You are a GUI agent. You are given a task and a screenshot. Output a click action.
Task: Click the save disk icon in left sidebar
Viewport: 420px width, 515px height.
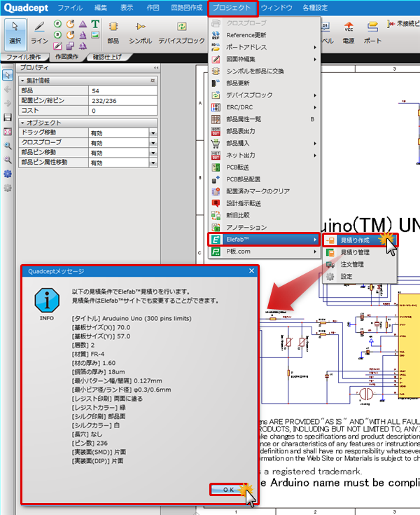point(8,117)
